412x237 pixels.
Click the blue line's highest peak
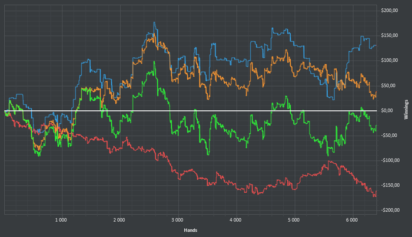pos(154,22)
